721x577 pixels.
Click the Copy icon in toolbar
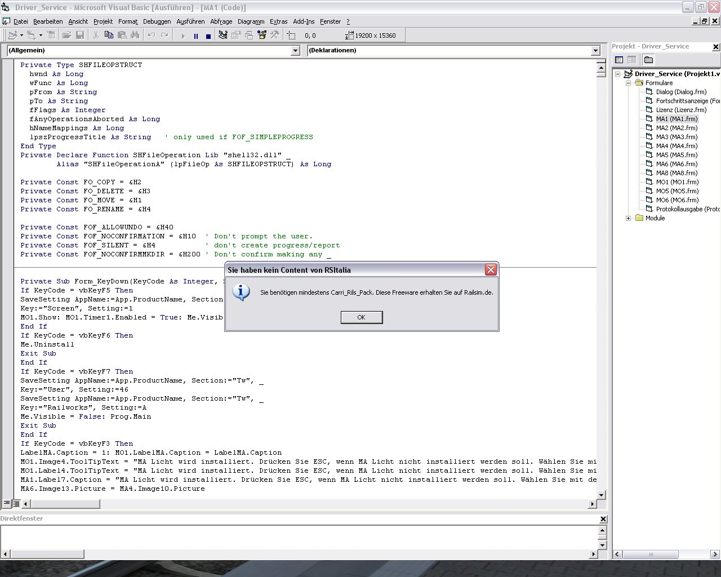pyautogui.click(x=109, y=35)
